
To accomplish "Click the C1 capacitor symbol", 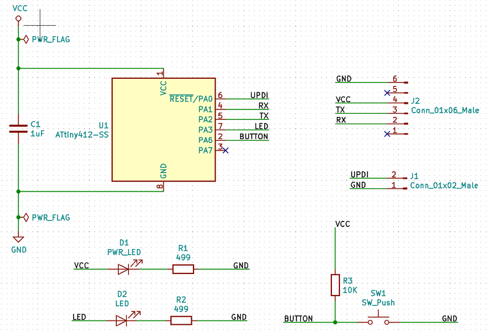I will [x=18, y=128].
